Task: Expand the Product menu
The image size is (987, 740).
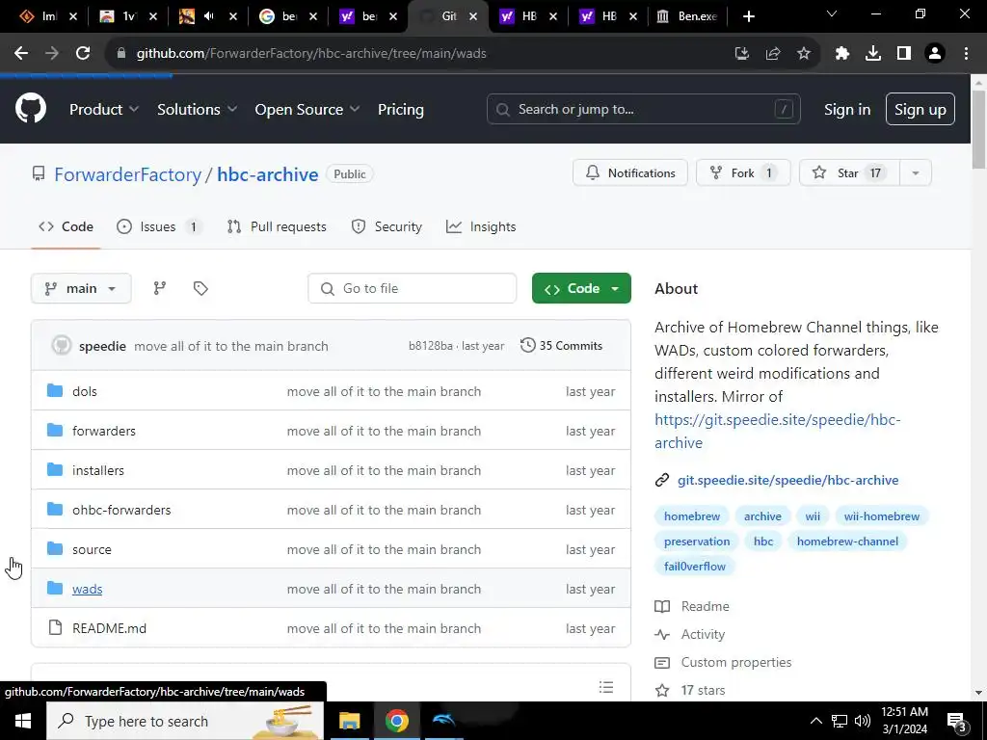Action: pyautogui.click(x=104, y=109)
